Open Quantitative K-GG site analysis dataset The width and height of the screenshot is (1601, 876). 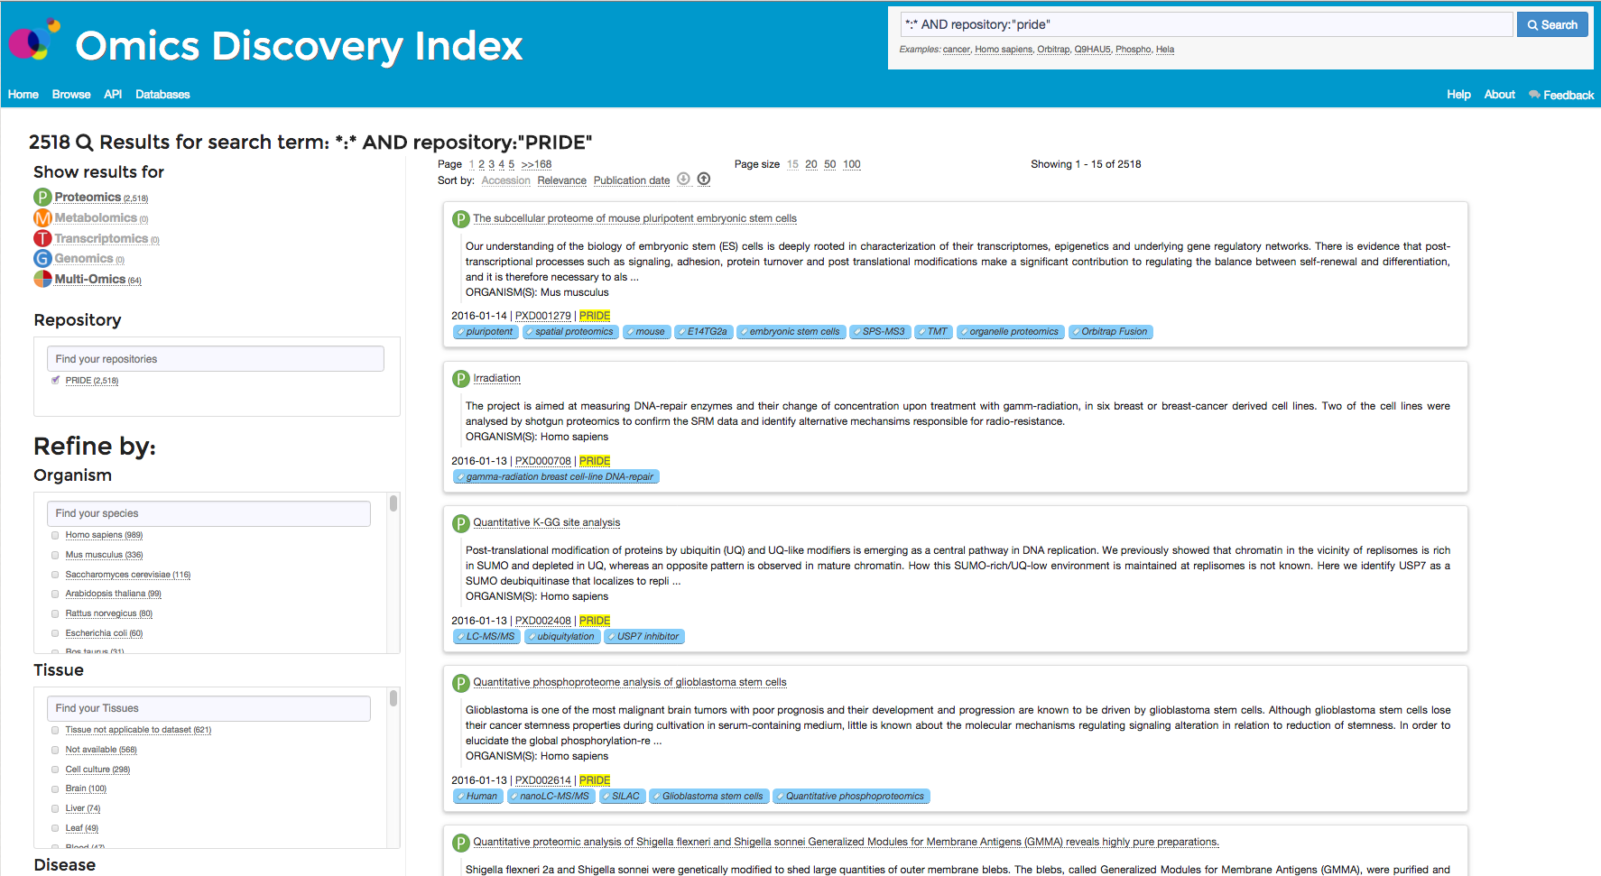(547, 522)
